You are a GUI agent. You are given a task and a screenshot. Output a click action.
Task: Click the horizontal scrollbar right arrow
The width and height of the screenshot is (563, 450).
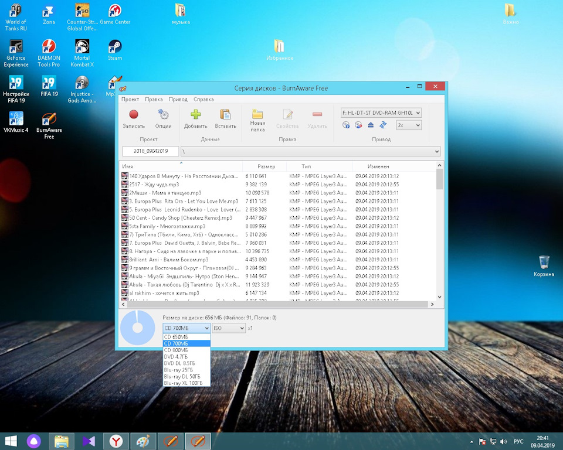click(432, 304)
